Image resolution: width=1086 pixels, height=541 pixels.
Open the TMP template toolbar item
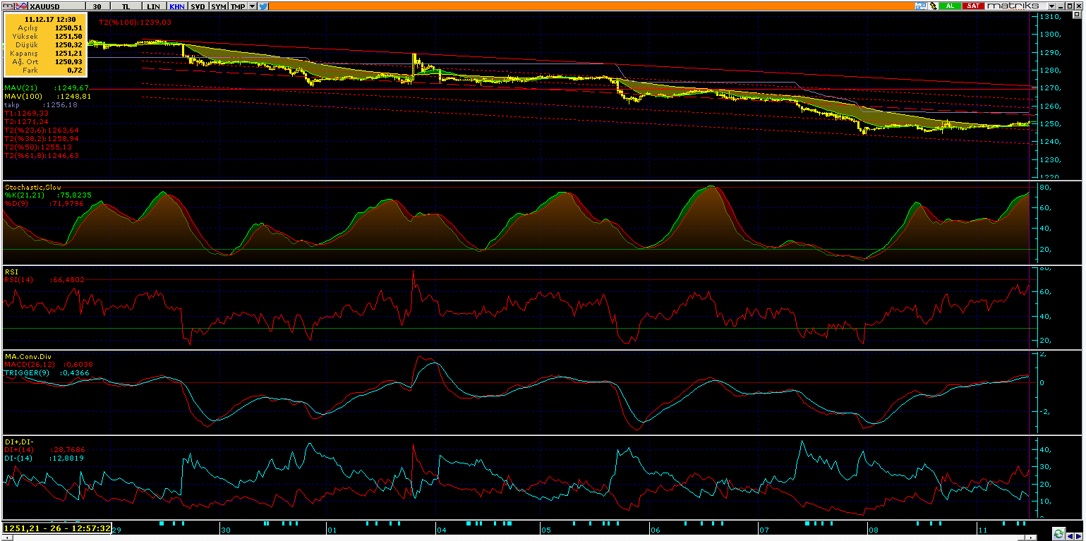[x=238, y=6]
